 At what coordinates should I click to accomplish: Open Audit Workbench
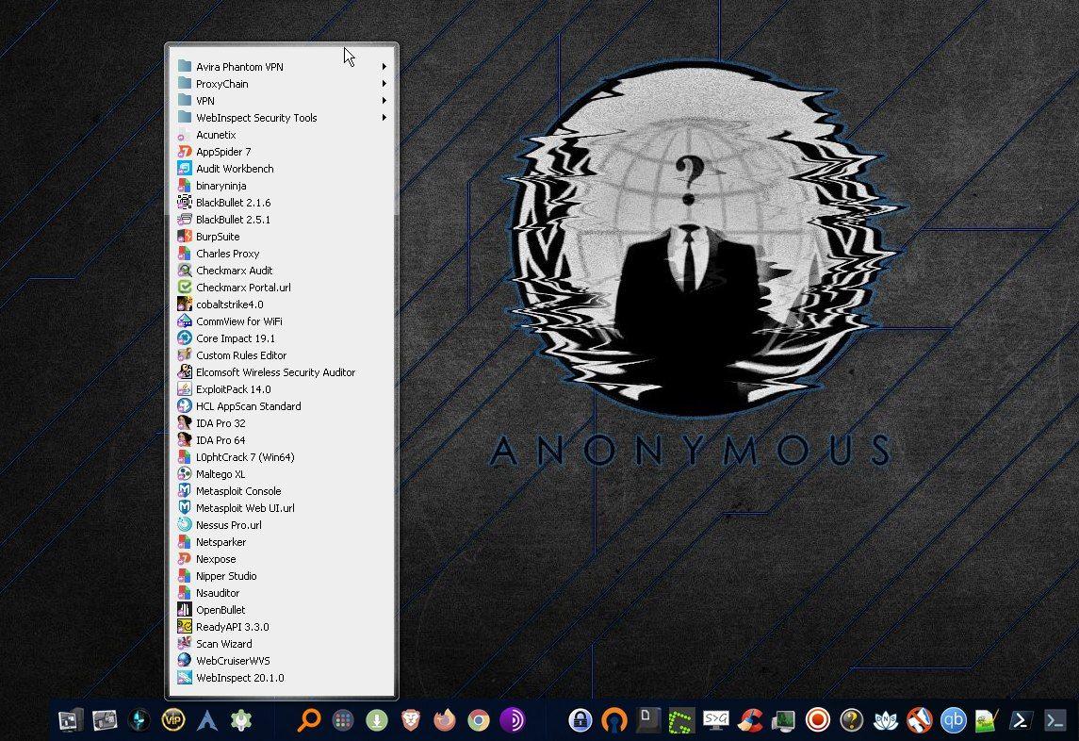click(282, 169)
